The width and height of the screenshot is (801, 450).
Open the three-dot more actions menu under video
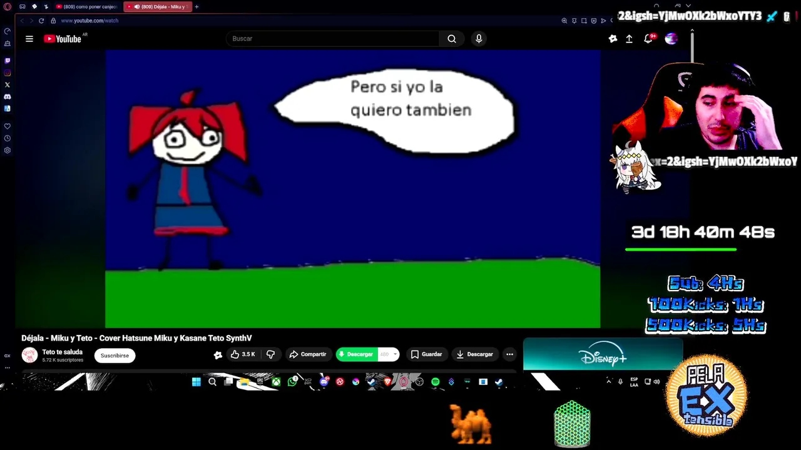509,354
